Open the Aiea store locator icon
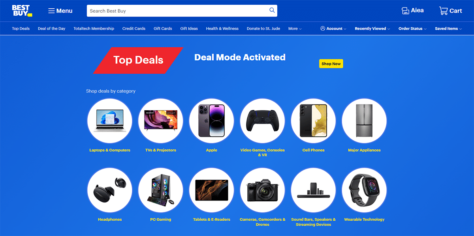This screenshot has height=236, width=474. pyautogui.click(x=405, y=11)
